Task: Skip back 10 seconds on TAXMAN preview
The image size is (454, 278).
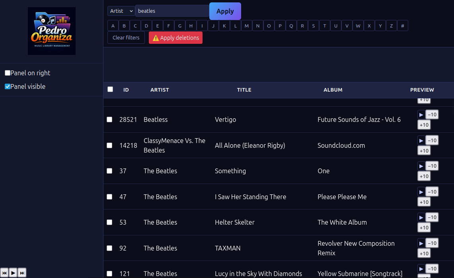Action: point(432,243)
